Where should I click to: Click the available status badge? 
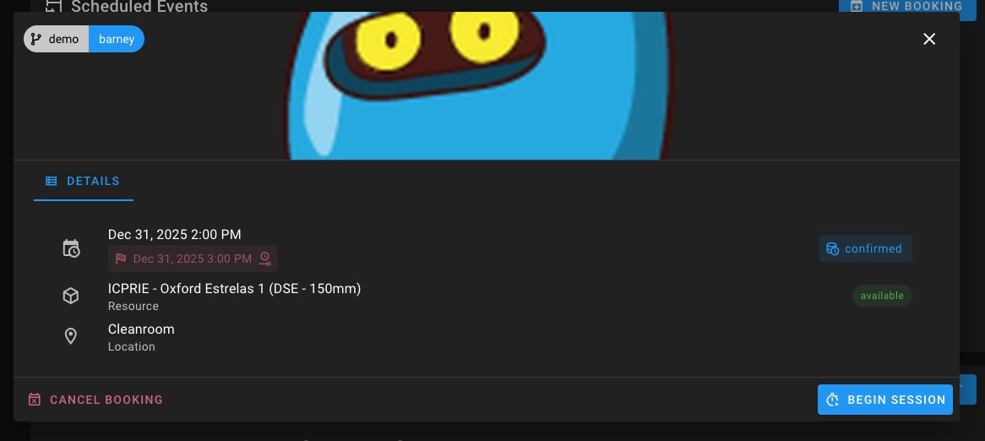882,296
